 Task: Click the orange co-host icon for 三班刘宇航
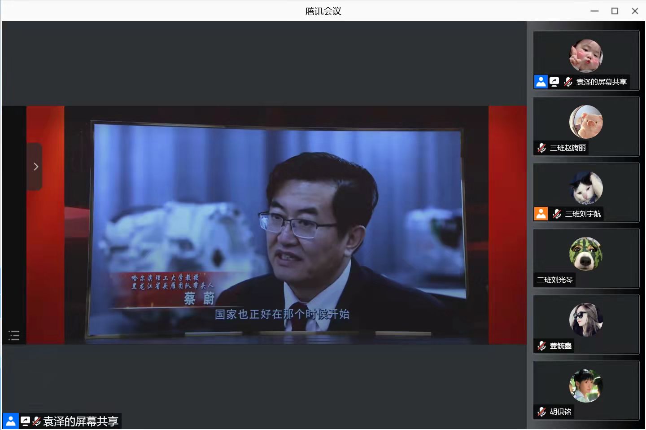click(541, 214)
